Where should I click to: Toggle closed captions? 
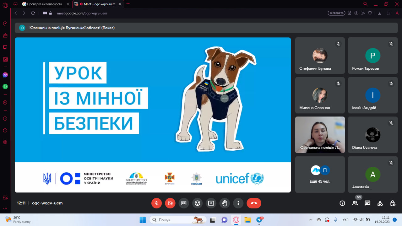click(184, 203)
